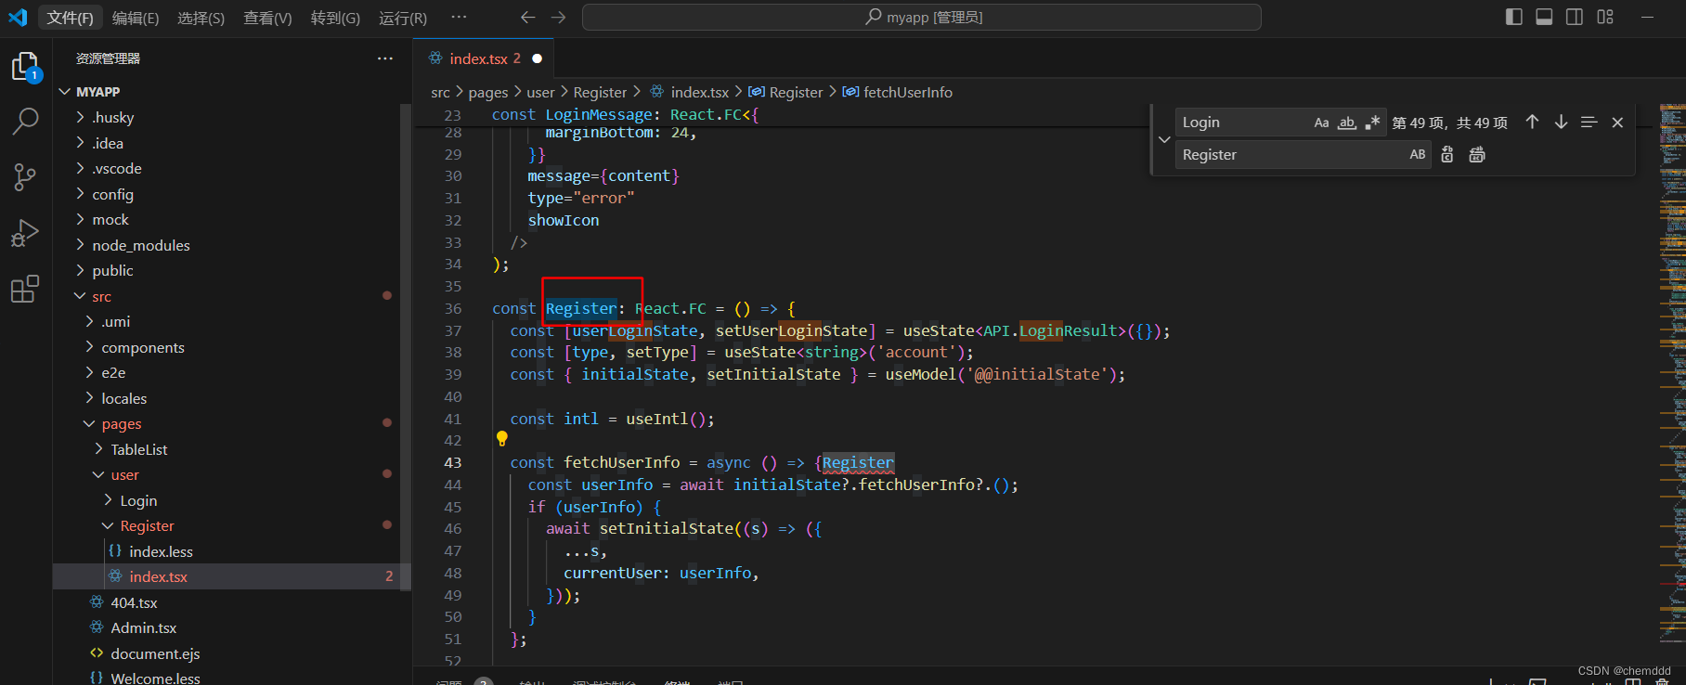This screenshot has height=685, width=1686.
Task: Click the pages breadcrumb segment
Action: (488, 93)
